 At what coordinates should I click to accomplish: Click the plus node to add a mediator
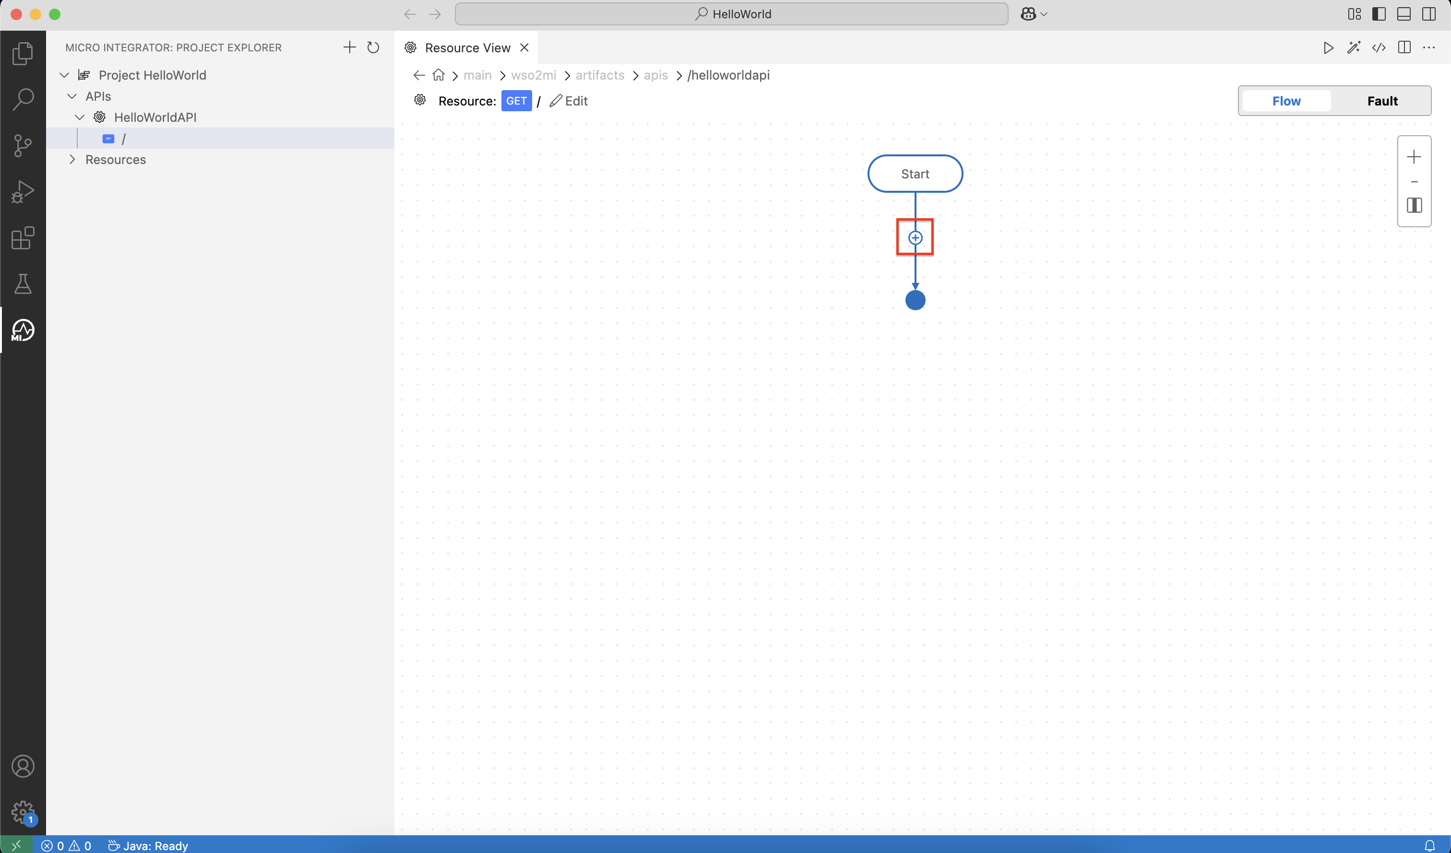coord(915,238)
